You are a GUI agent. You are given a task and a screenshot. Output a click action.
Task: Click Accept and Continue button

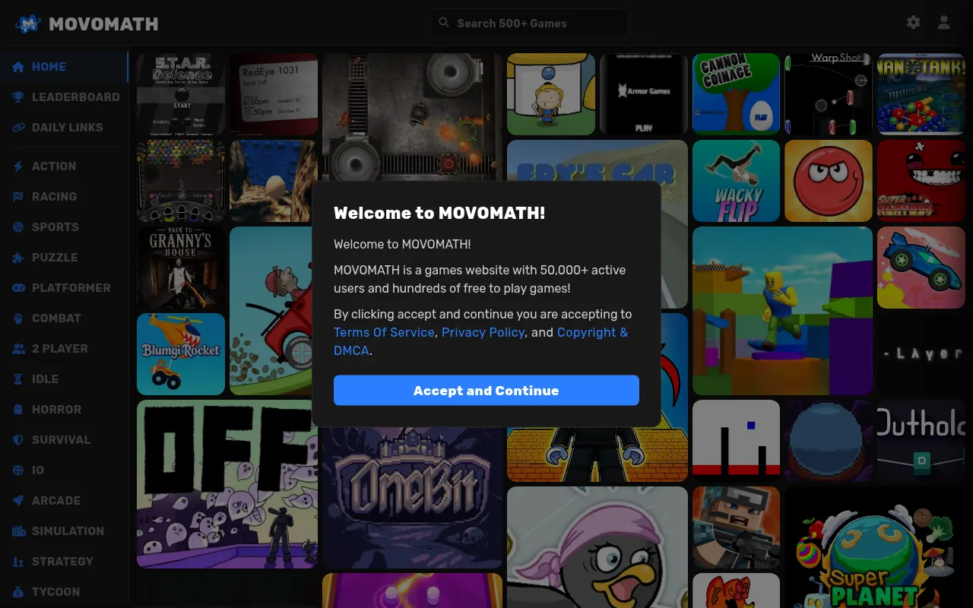(x=486, y=391)
